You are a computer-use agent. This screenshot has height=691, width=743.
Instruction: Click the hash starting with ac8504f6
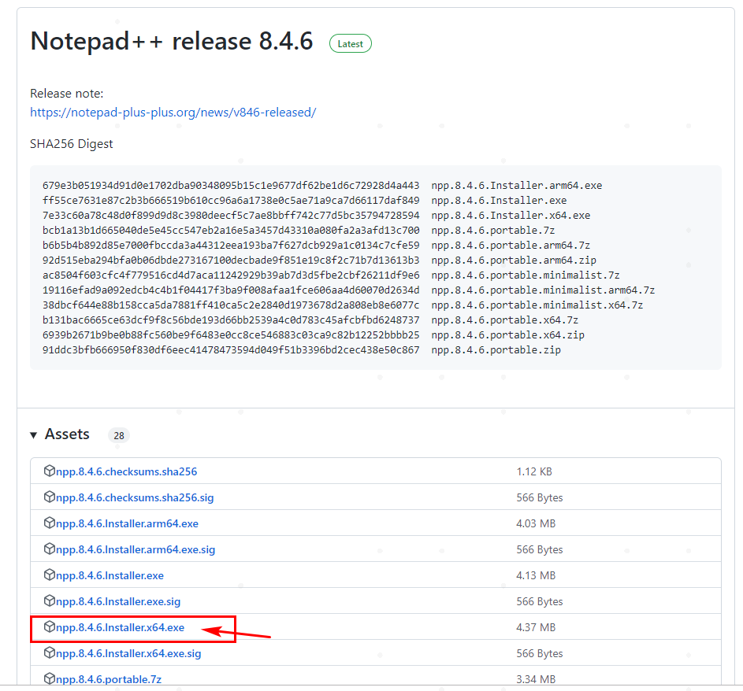(x=231, y=275)
